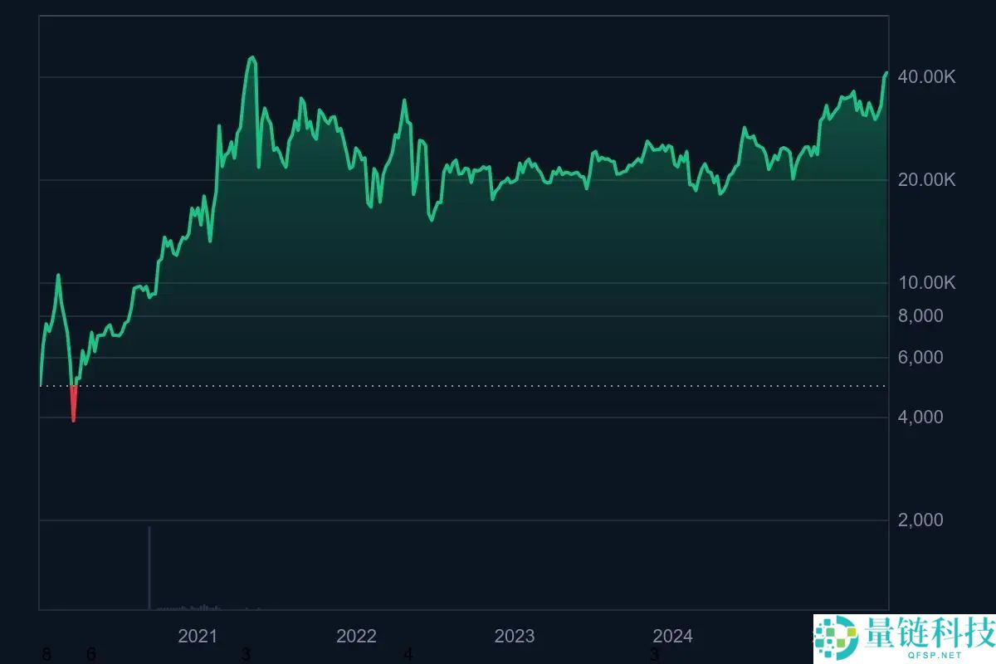Click the 2,000 price axis label
The height and width of the screenshot is (664, 996).
point(920,520)
